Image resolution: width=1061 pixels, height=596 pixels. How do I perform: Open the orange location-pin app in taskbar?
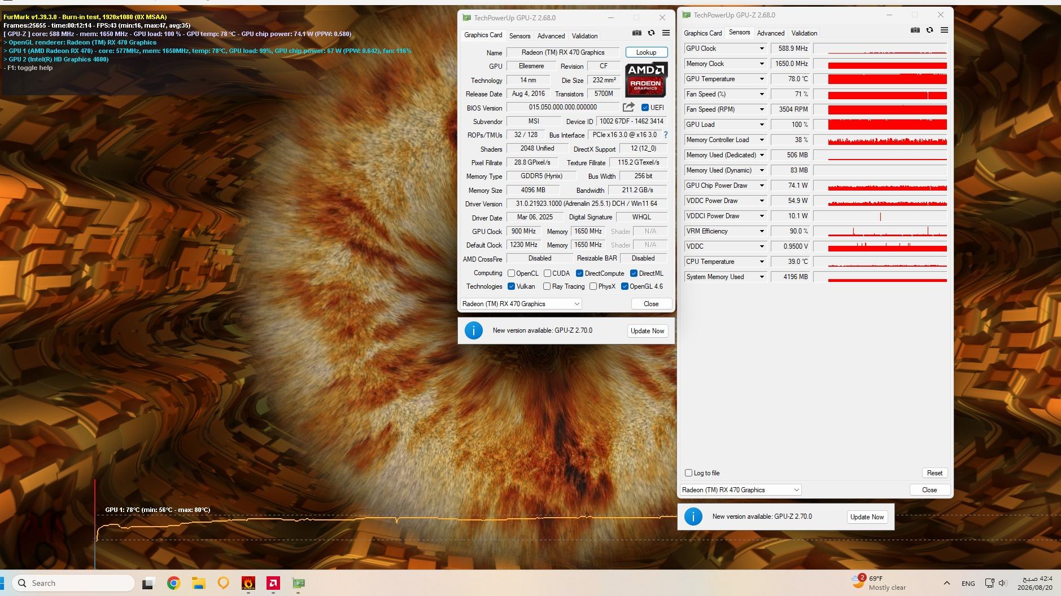pos(223,583)
